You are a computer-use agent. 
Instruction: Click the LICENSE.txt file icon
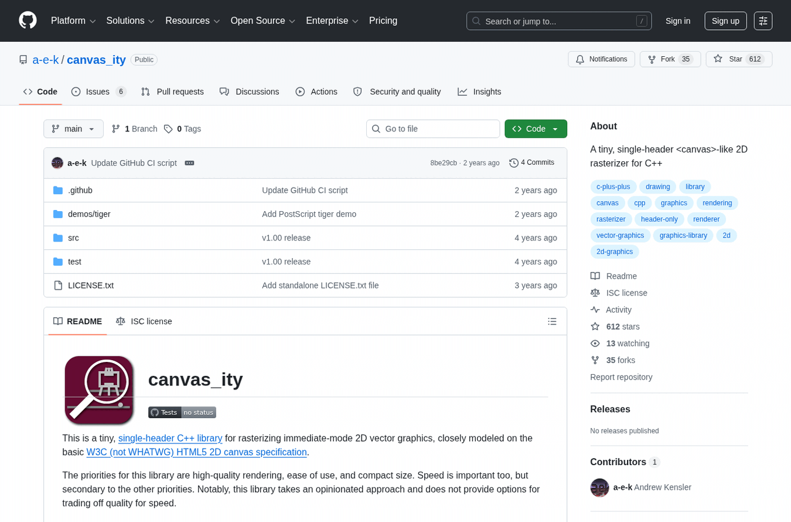tap(58, 286)
